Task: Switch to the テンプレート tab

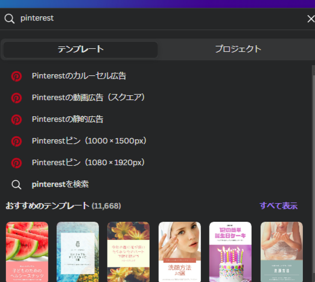Action: click(80, 49)
